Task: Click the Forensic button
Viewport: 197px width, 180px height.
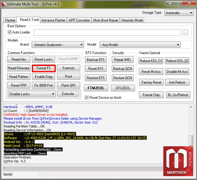Action: point(69,68)
